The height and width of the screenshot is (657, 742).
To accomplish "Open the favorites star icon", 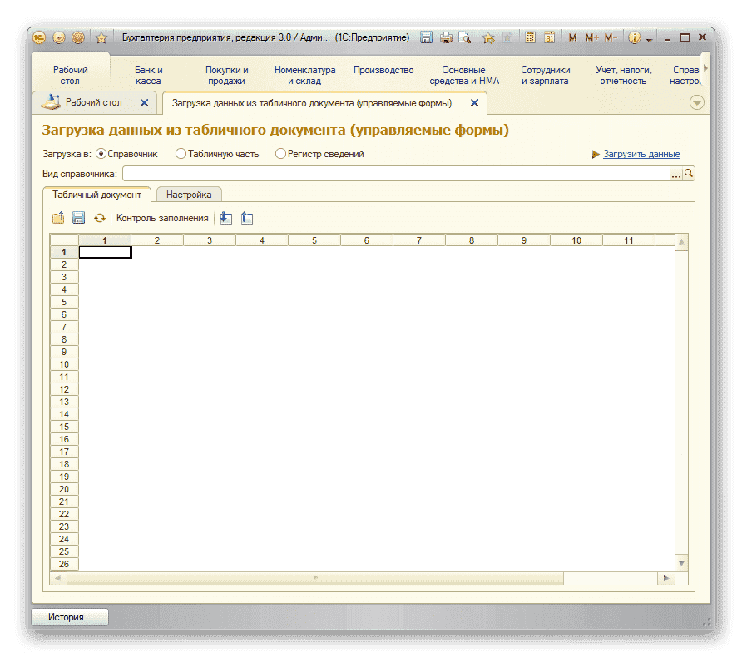I will 488,37.
